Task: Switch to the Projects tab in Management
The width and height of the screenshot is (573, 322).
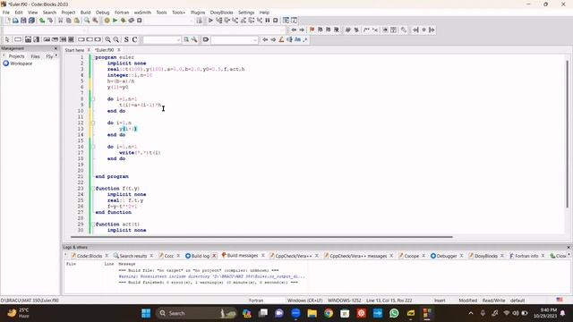Action: point(16,56)
